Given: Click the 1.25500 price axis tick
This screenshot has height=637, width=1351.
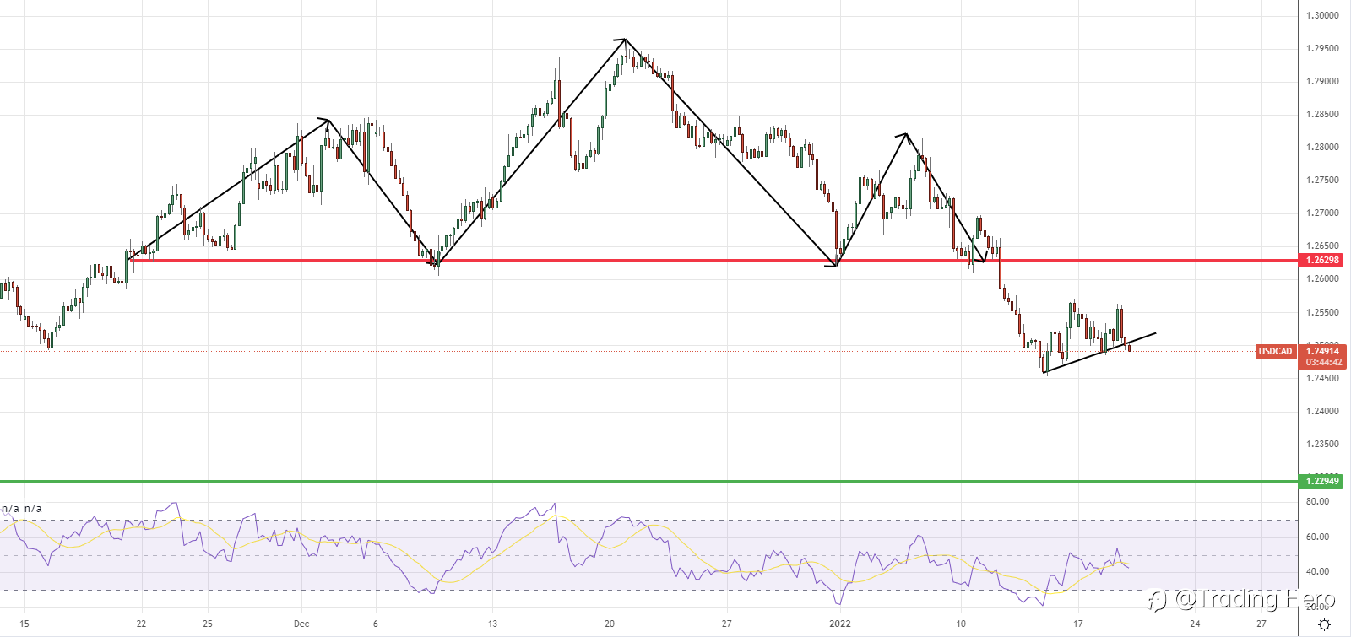Looking at the screenshot, I should pos(1322,312).
